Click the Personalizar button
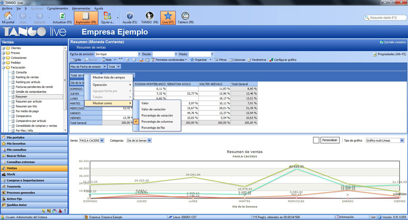The height and width of the screenshot is (220, 408). click(330, 140)
